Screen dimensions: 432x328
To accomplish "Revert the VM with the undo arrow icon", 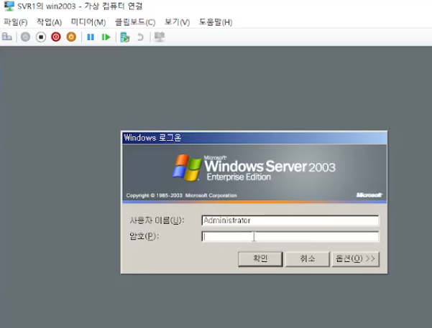I will pos(140,37).
